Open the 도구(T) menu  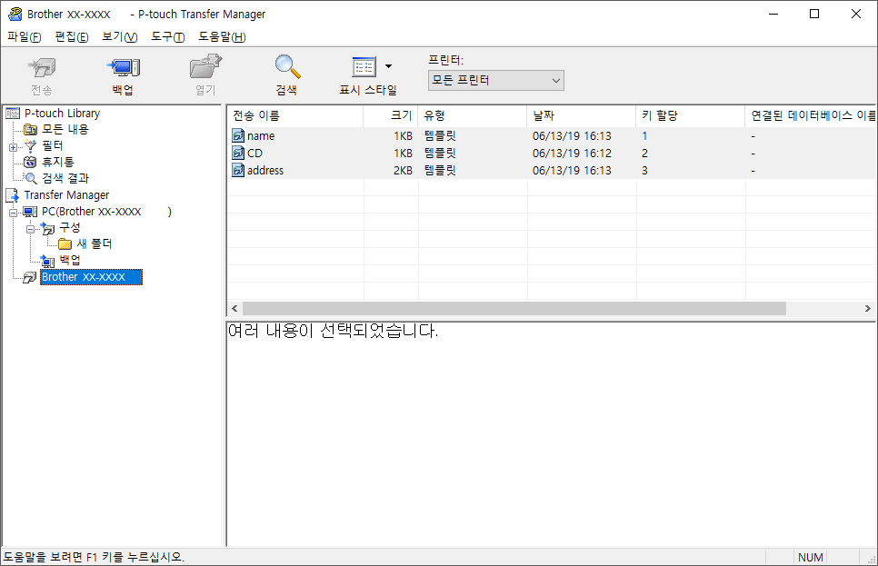[x=168, y=37]
